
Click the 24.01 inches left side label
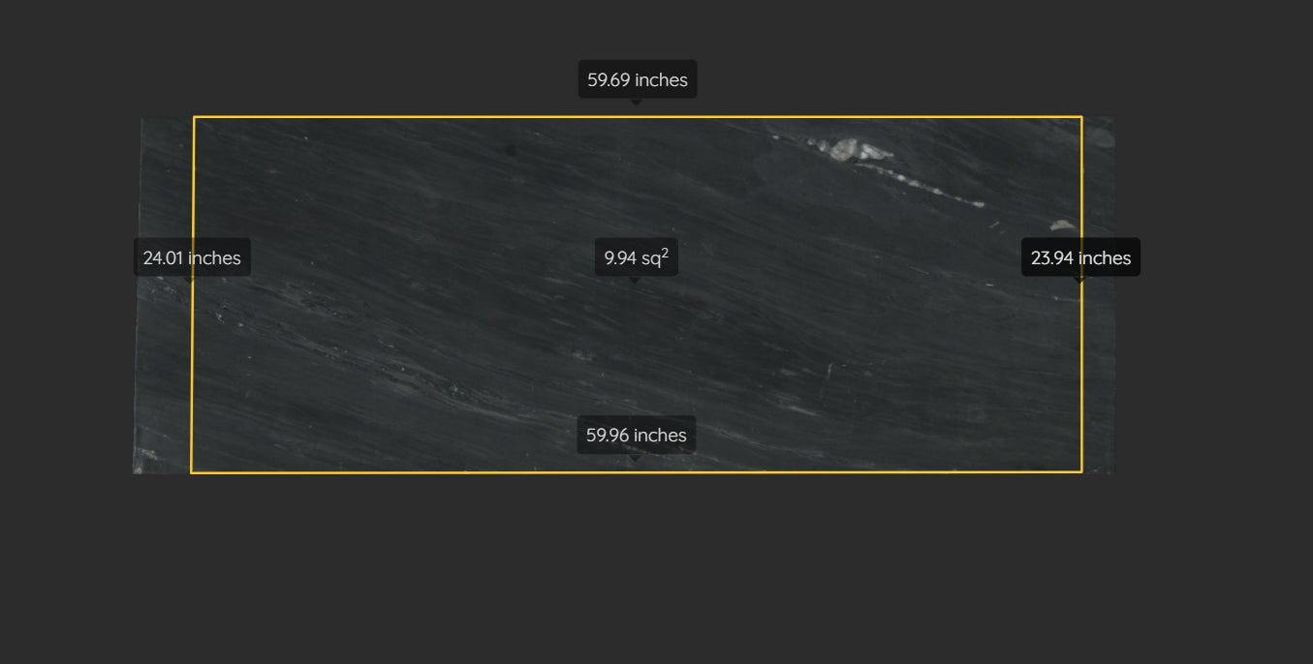(192, 257)
